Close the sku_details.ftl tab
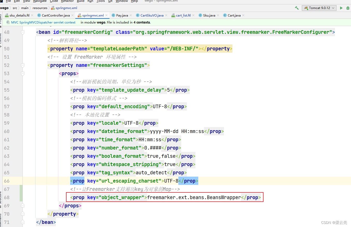Screen dimensions: 351x227 pos(32,15)
